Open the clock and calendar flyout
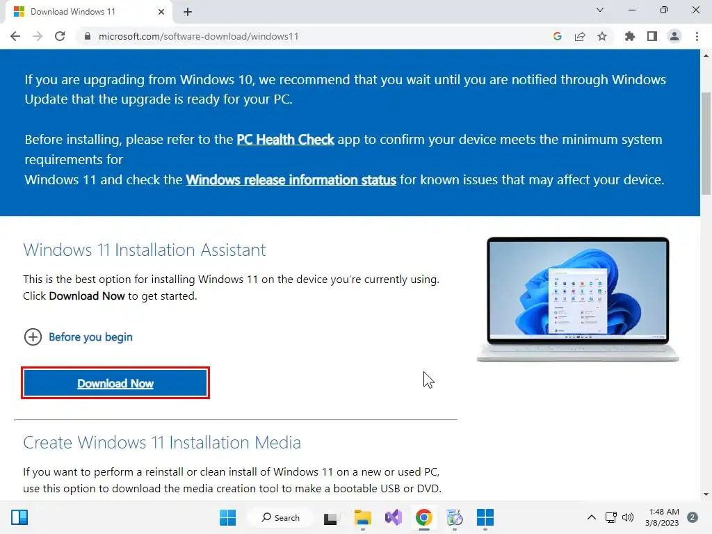 coord(662,517)
